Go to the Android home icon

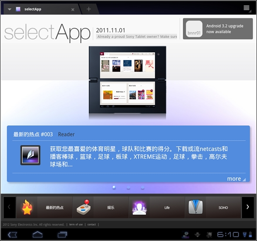(x=37, y=234)
